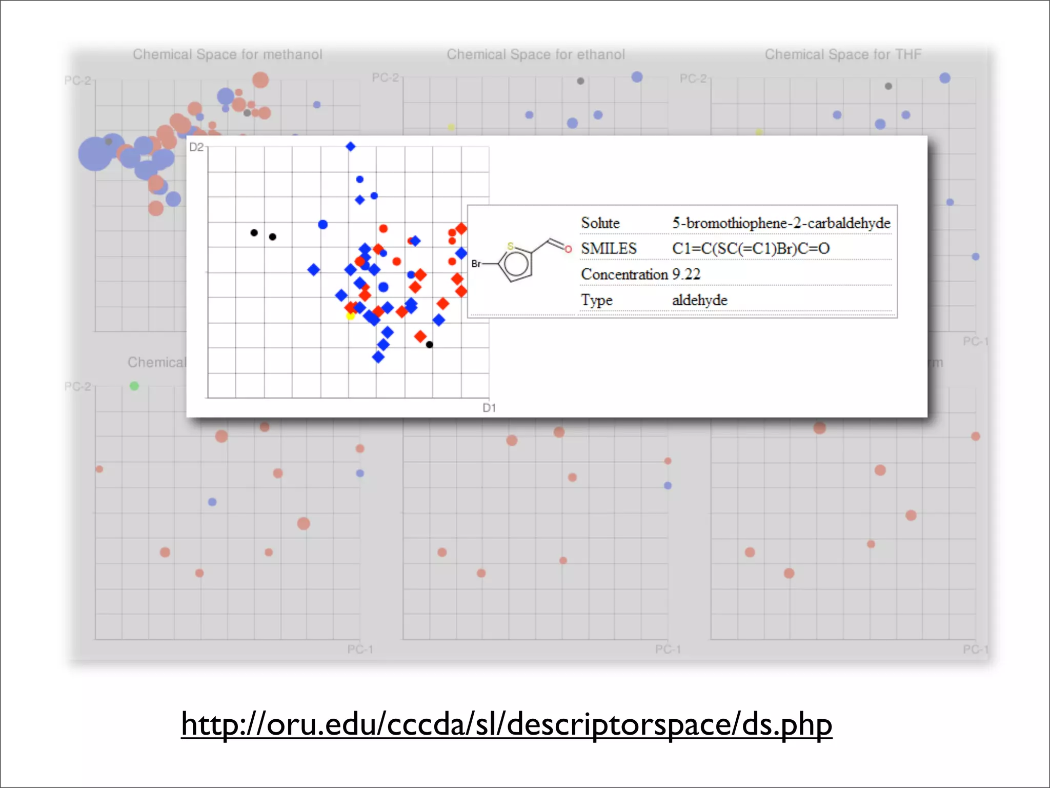The width and height of the screenshot is (1050, 788).
Task: Click the 5-bromothiophene molecule structure image
Action: [521, 261]
